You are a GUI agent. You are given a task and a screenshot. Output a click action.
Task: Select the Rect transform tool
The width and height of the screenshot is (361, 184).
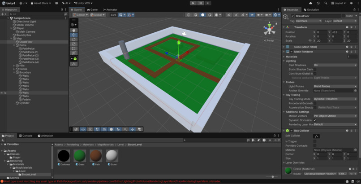pyautogui.click(x=73, y=48)
